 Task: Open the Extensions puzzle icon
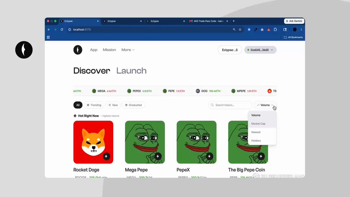[275, 29]
